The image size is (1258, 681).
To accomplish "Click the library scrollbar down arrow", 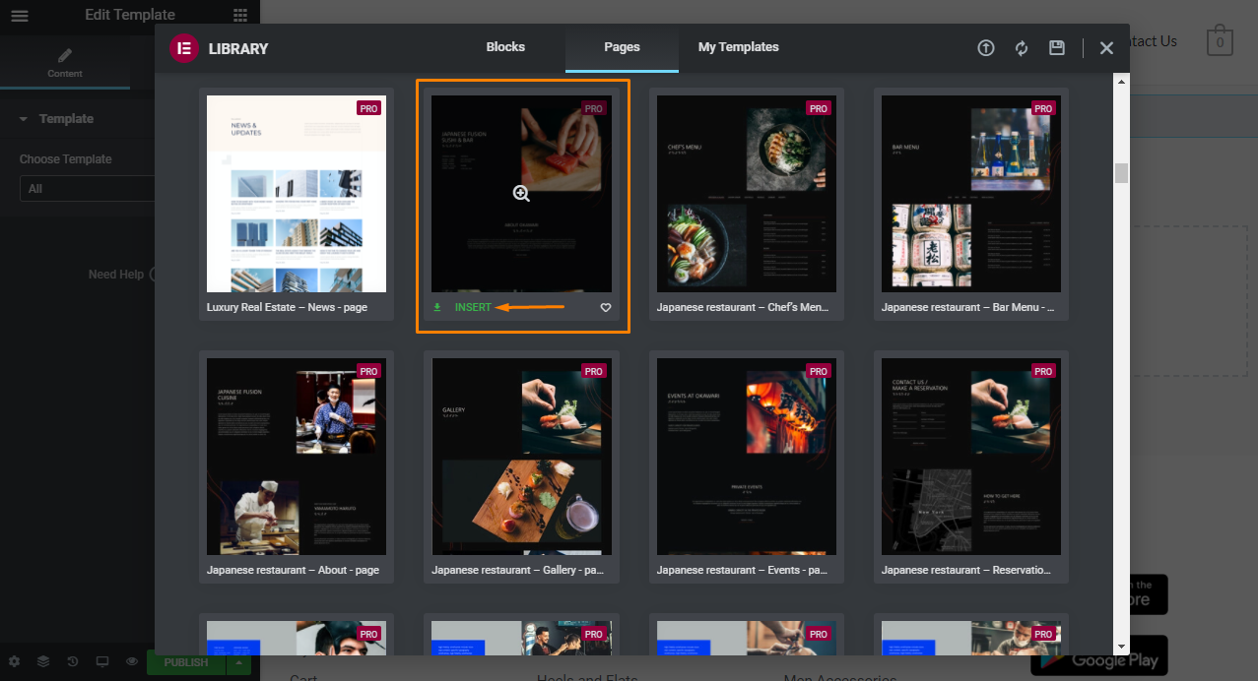I will coord(1121,647).
